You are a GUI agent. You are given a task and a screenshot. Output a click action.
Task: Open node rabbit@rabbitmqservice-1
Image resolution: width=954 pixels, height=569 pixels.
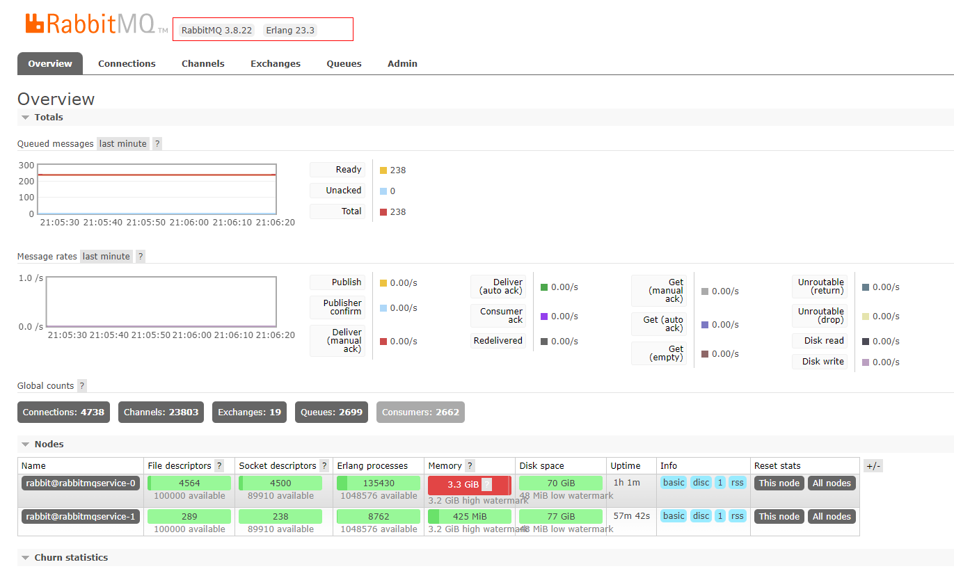click(x=81, y=516)
